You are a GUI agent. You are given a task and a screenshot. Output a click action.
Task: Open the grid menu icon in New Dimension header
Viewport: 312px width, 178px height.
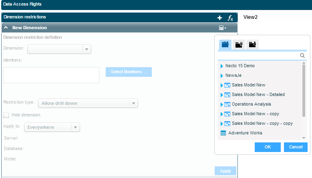pos(222,28)
